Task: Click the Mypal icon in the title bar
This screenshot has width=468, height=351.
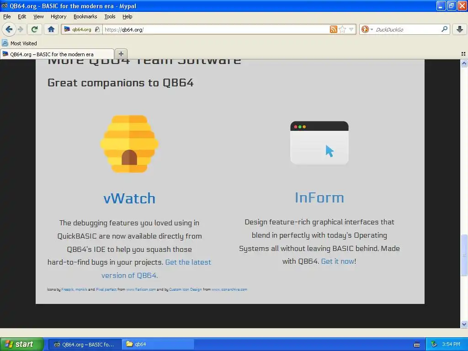Action: [5, 5]
